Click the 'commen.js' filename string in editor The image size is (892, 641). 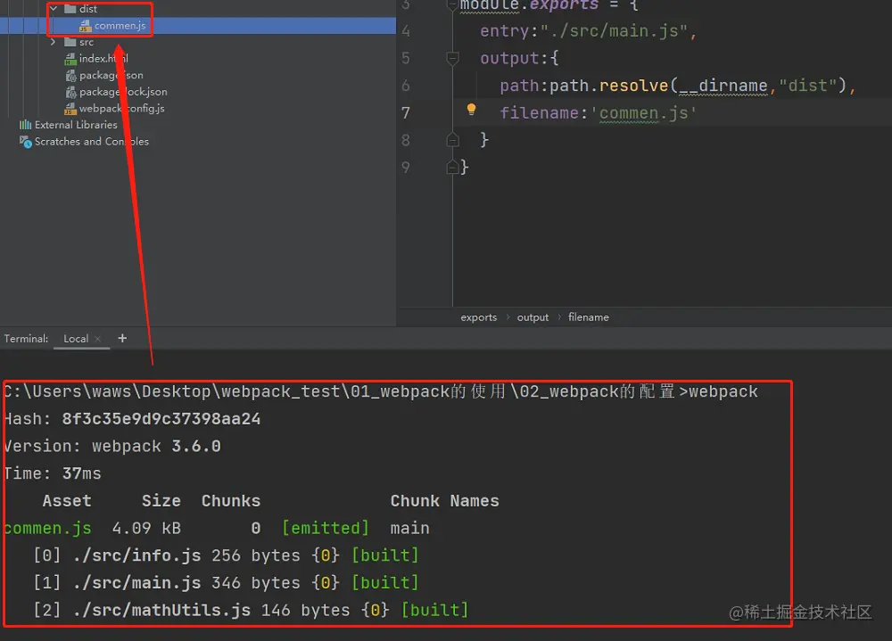click(x=644, y=113)
